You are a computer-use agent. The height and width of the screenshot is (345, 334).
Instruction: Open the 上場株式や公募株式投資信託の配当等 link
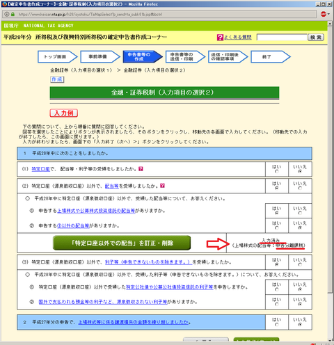click(96, 211)
